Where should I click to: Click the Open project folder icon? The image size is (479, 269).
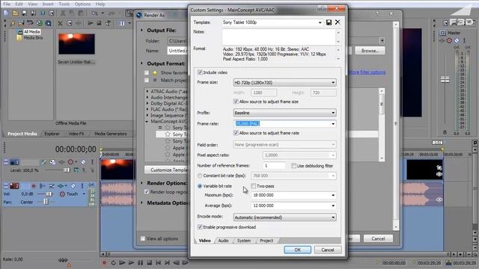(x=15, y=13)
